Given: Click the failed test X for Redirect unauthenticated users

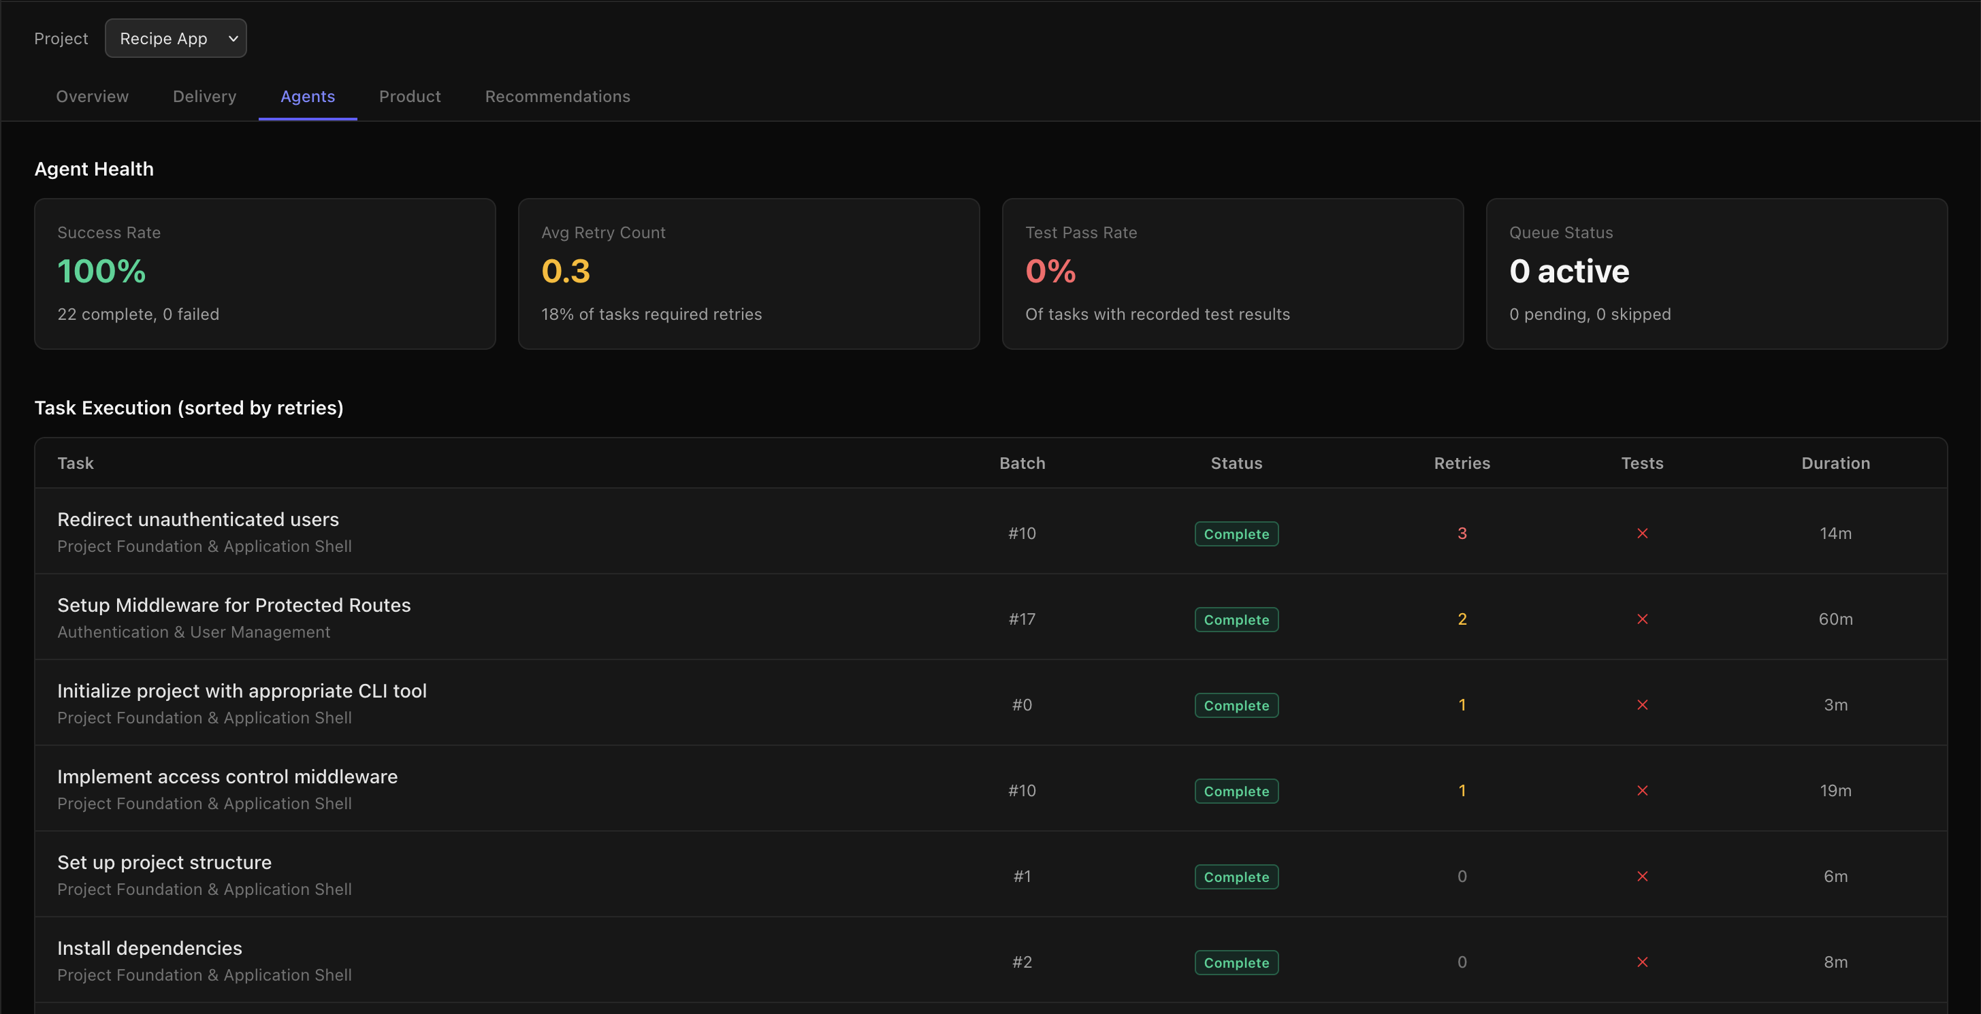Looking at the screenshot, I should [1642, 534].
